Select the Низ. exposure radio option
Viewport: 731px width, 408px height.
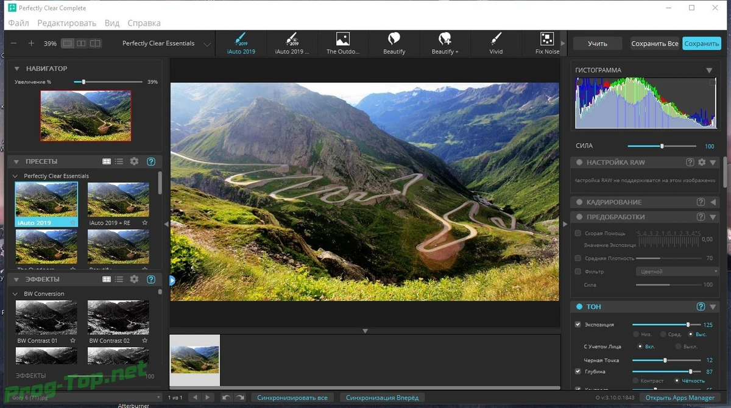[x=637, y=334]
